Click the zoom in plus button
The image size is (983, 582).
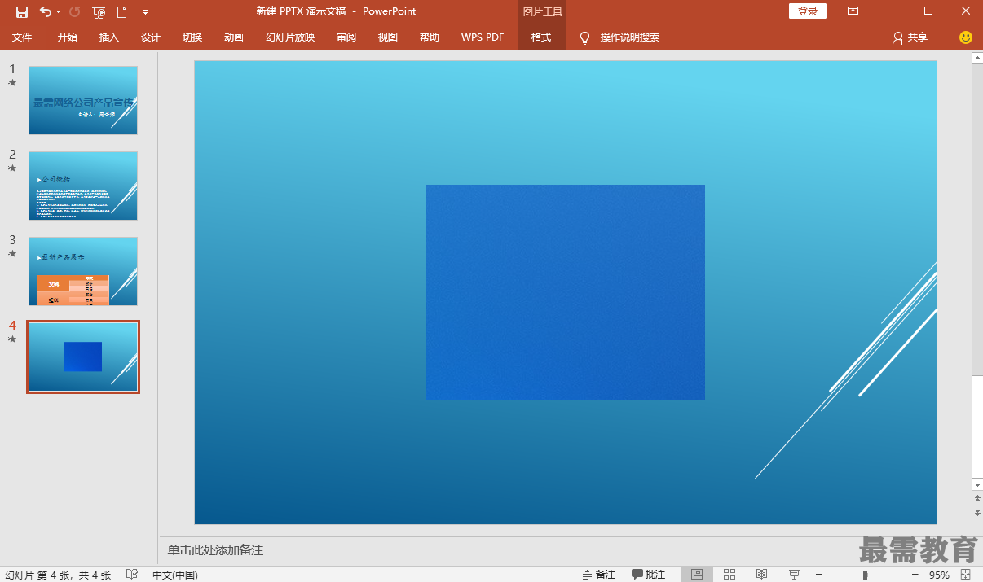tap(915, 575)
